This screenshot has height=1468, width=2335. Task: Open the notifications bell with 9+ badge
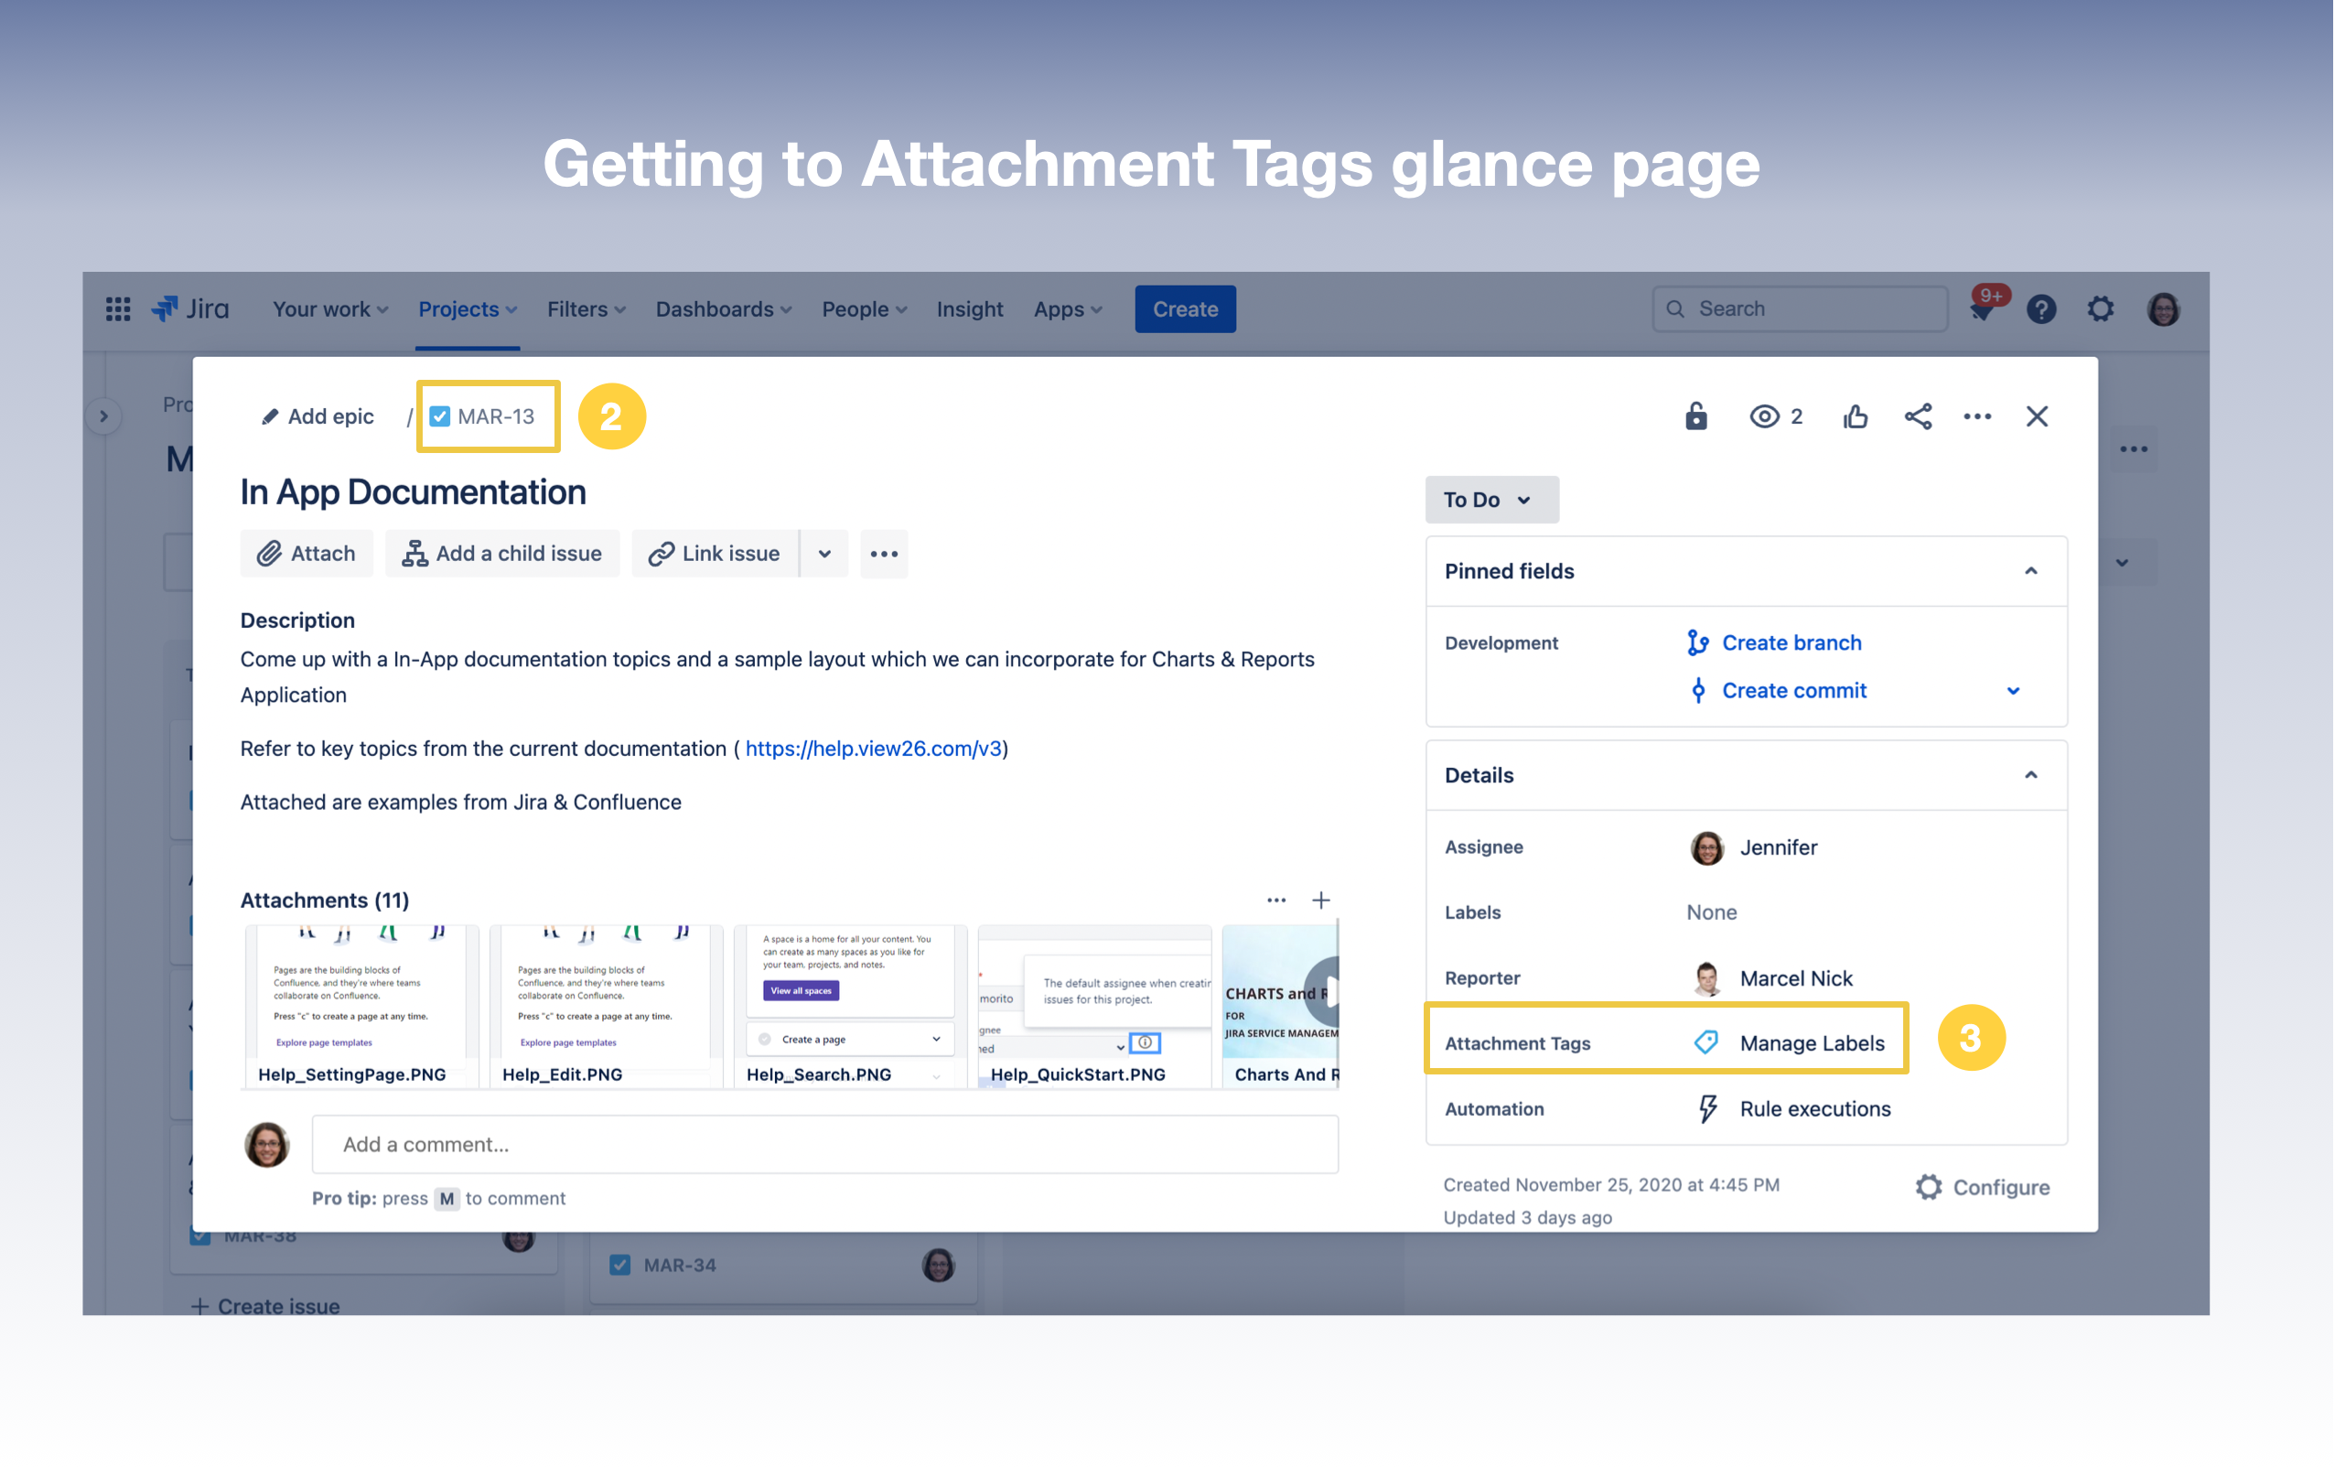coord(1983,308)
